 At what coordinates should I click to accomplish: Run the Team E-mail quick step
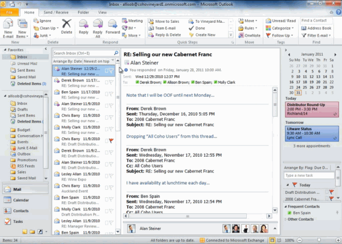(x=162, y=28)
